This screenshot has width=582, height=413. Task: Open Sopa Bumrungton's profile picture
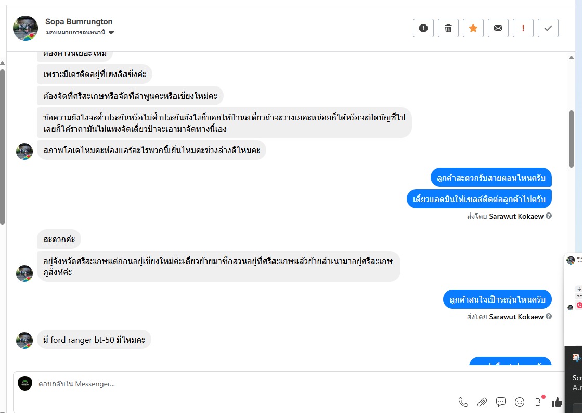[25, 28]
